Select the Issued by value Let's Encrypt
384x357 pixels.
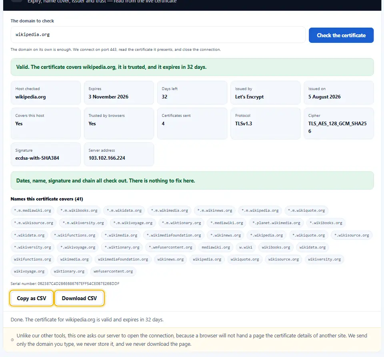[x=249, y=97]
